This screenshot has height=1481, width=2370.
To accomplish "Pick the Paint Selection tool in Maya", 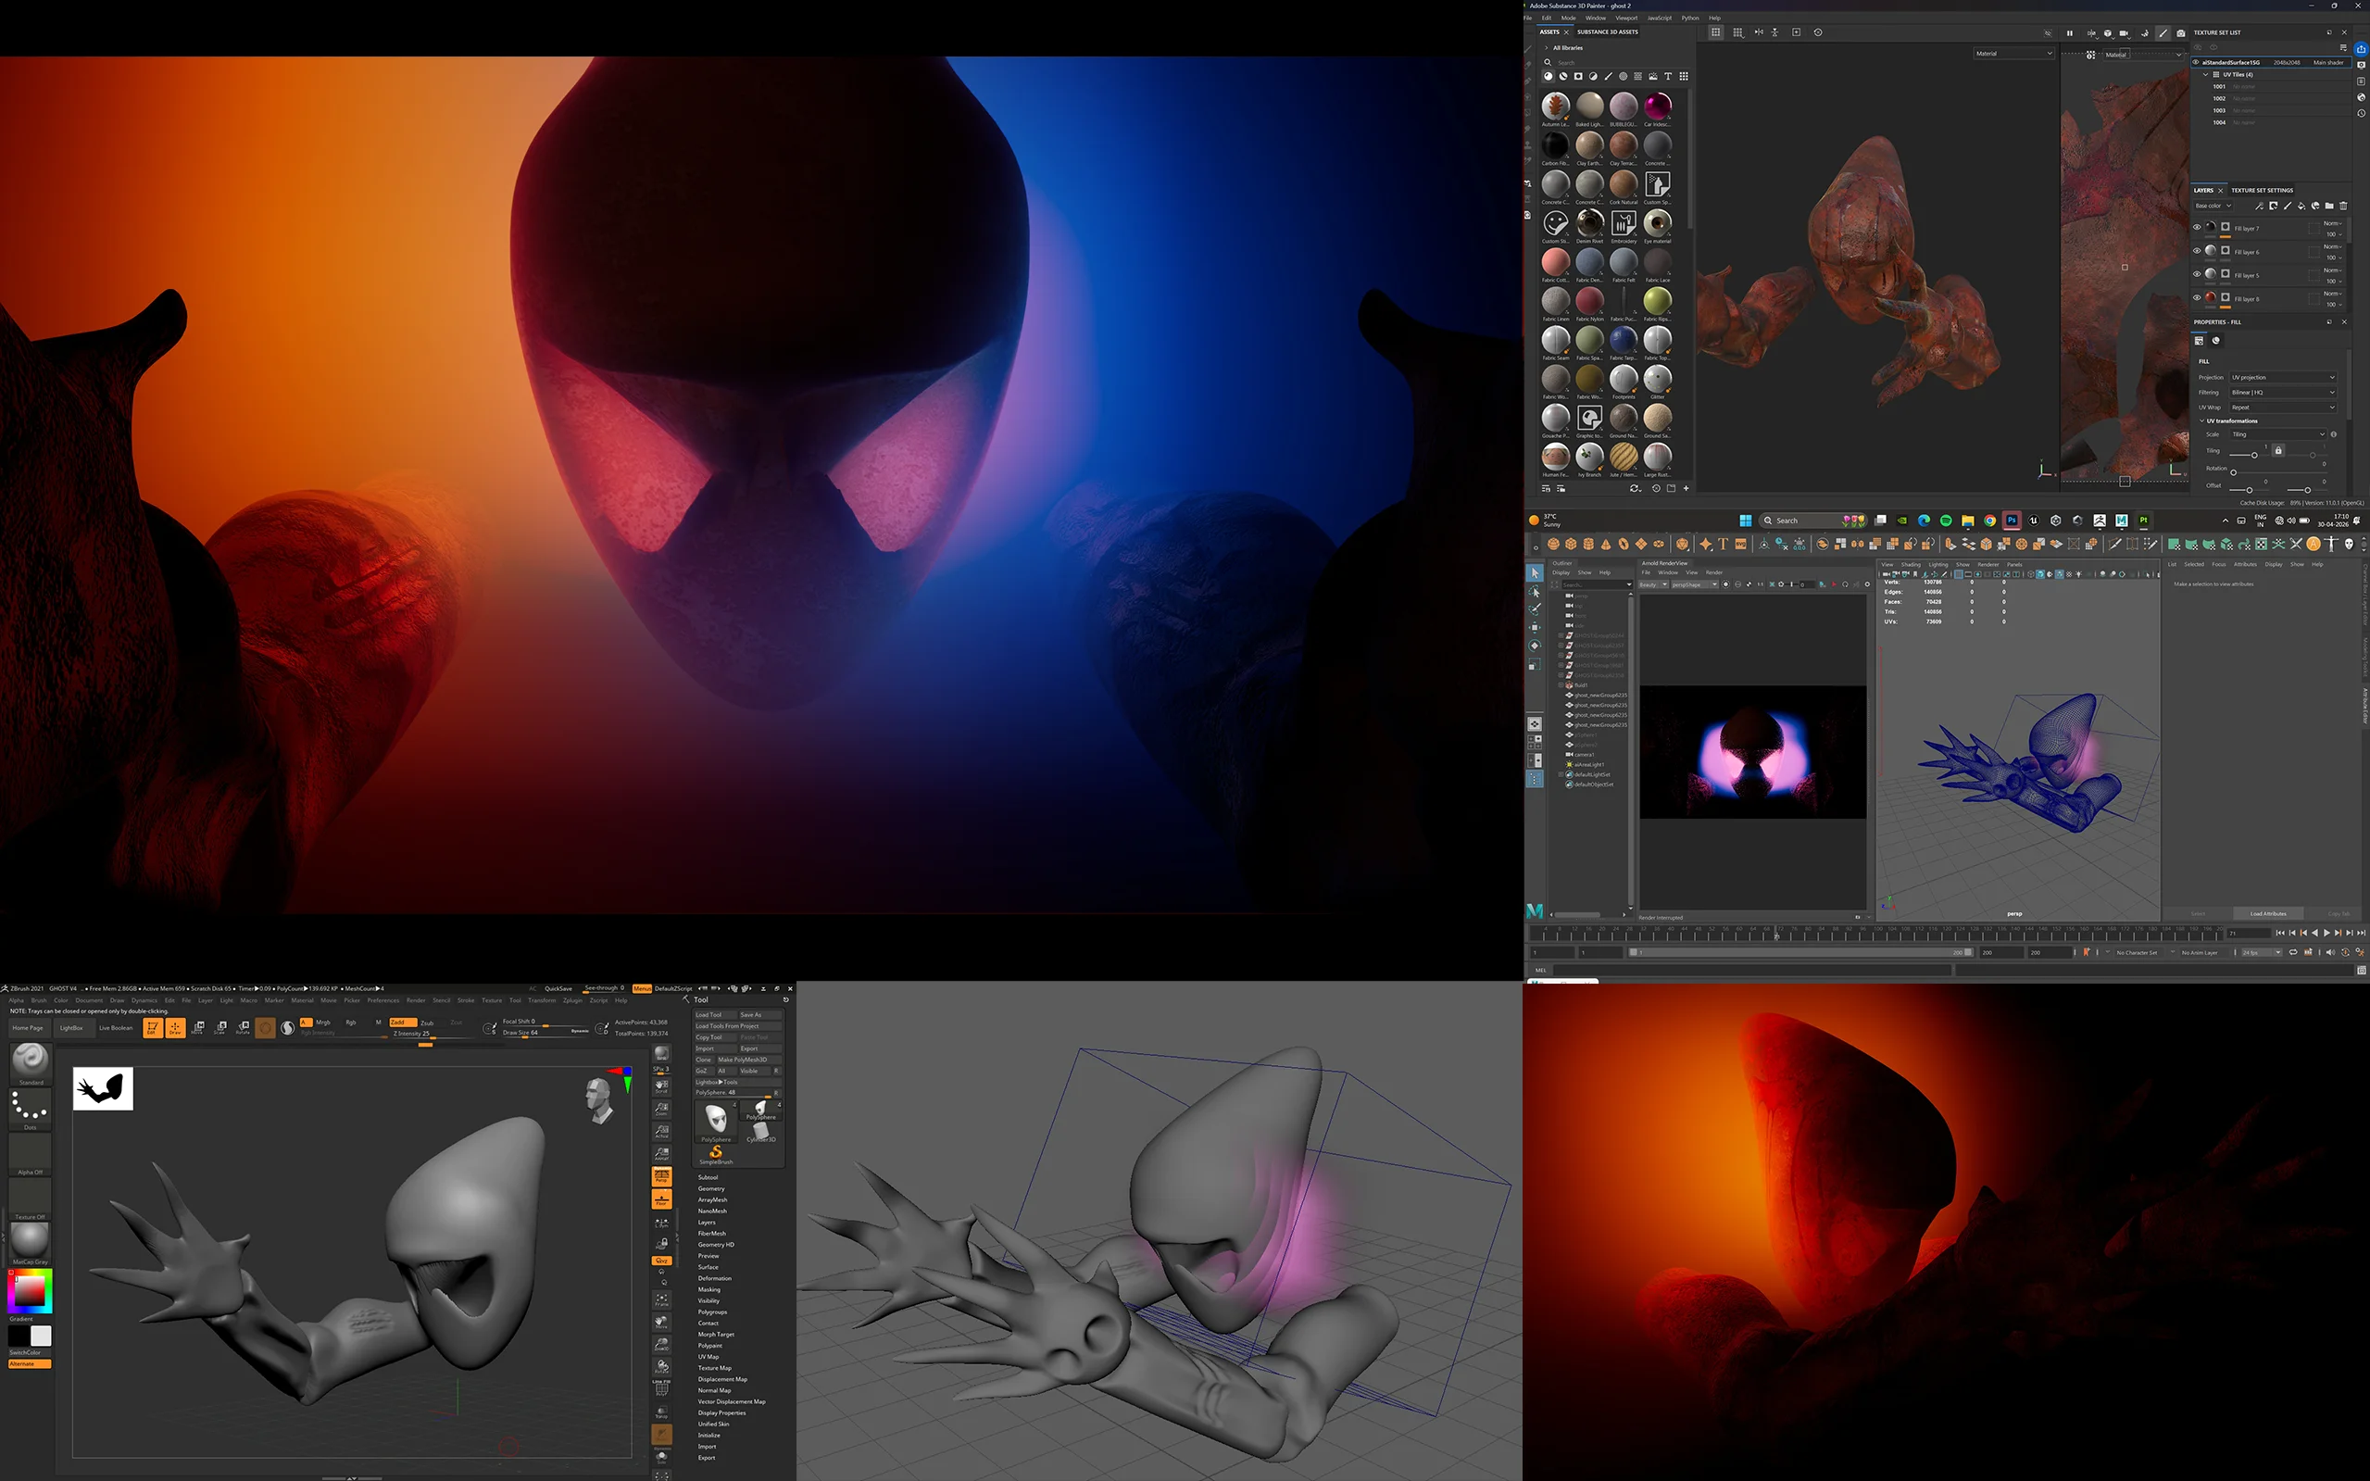I will click(1535, 609).
